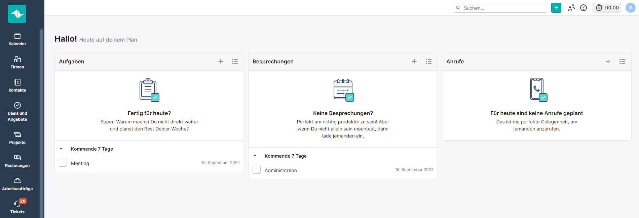The image size is (639, 218).
Task: Check the Meeting task checkbox
Action: (63, 163)
